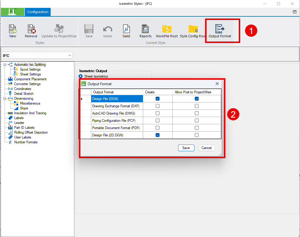Check Allow Post to ProjectWise for DWG

pyautogui.click(x=197, y=113)
